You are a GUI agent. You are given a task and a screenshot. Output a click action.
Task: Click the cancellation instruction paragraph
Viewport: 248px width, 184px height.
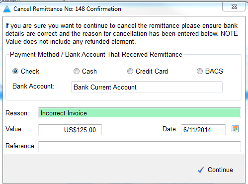tap(122, 34)
